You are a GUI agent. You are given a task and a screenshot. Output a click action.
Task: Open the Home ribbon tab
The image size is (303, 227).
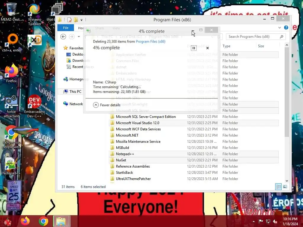[81, 28]
